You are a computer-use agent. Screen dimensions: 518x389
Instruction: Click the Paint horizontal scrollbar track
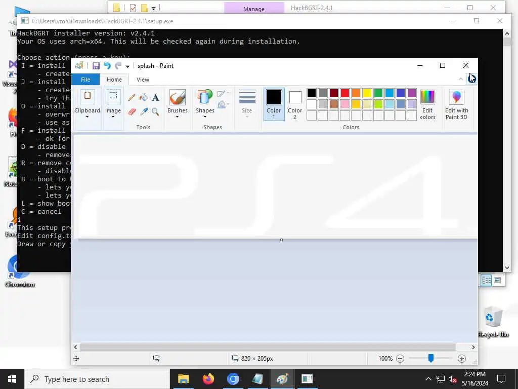pyautogui.click(x=268, y=347)
